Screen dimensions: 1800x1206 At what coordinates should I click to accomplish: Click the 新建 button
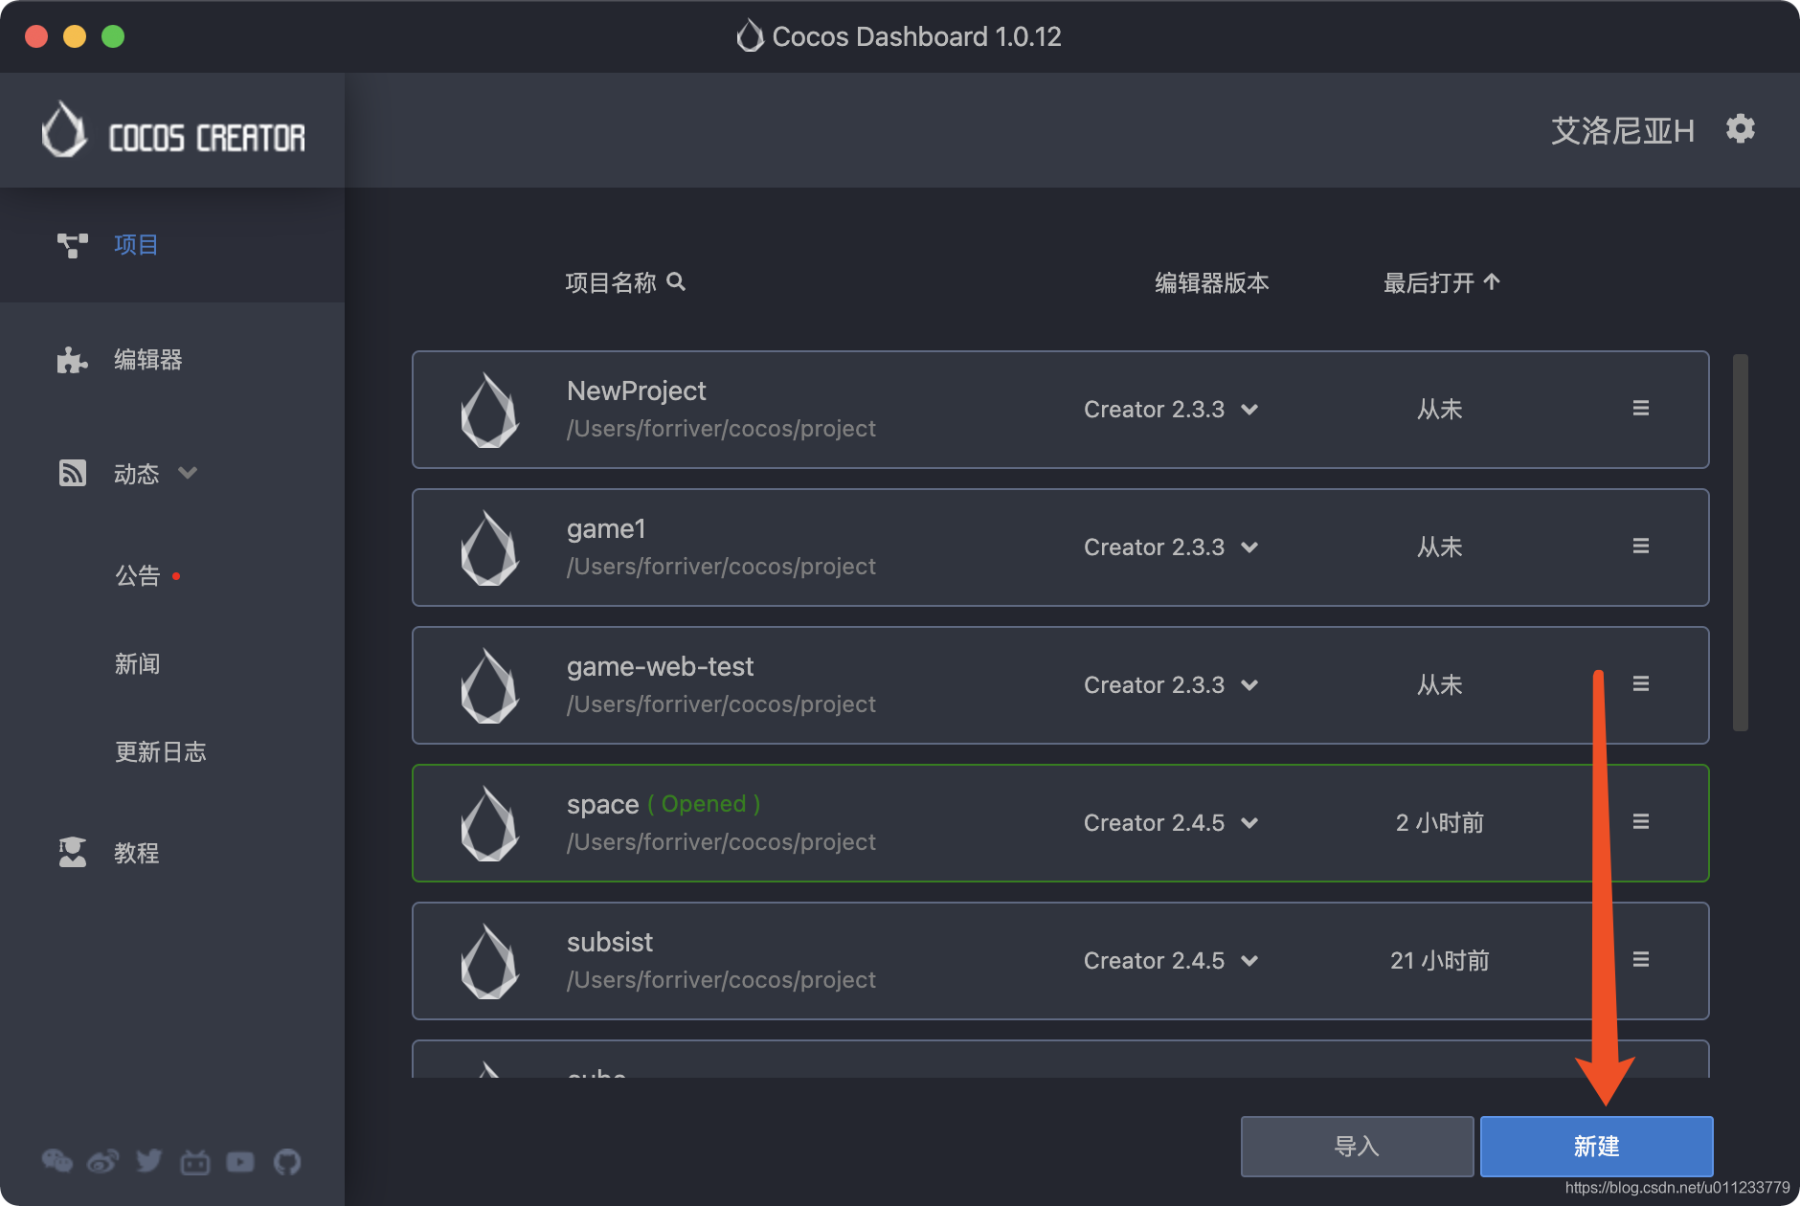1596,1146
